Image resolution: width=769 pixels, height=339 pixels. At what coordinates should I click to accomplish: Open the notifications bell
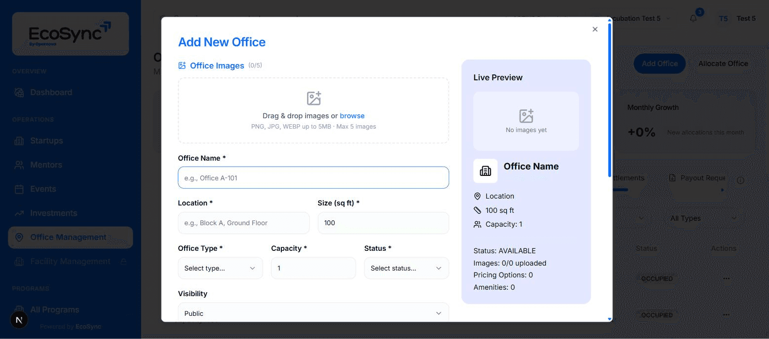click(x=693, y=18)
